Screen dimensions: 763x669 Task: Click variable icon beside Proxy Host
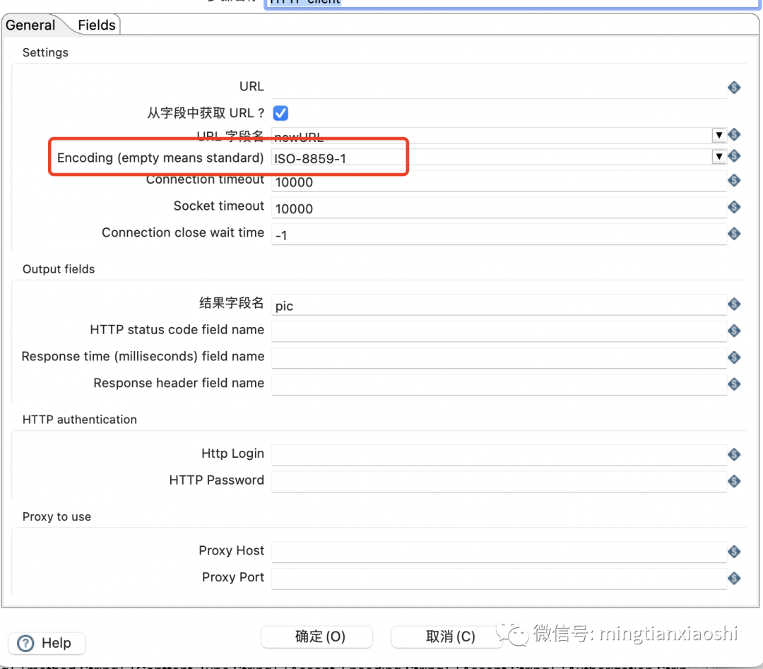[734, 551]
